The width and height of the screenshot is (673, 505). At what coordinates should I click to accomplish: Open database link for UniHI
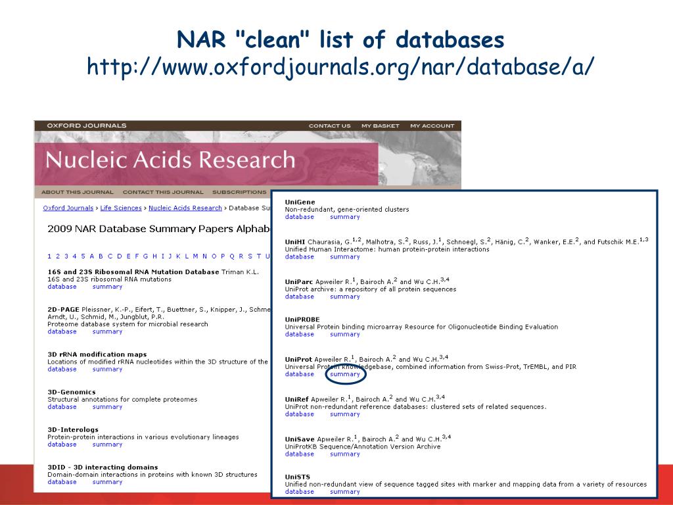click(x=300, y=257)
